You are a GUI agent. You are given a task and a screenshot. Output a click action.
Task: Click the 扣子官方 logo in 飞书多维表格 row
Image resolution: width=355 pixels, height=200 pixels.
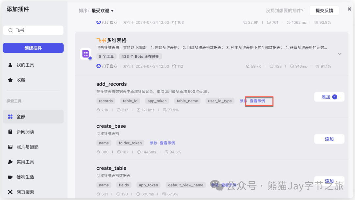(99, 66)
